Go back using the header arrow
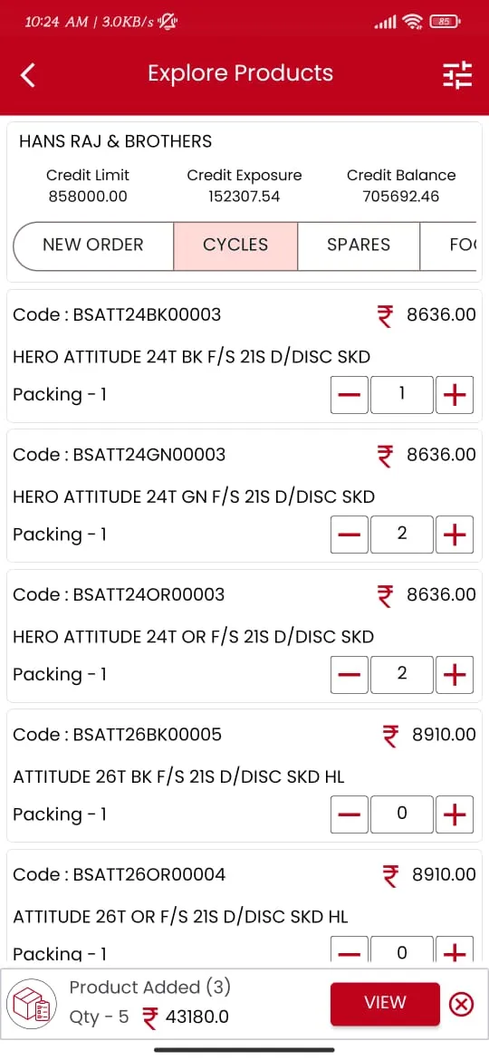This screenshot has width=489, height=1060. point(28,74)
